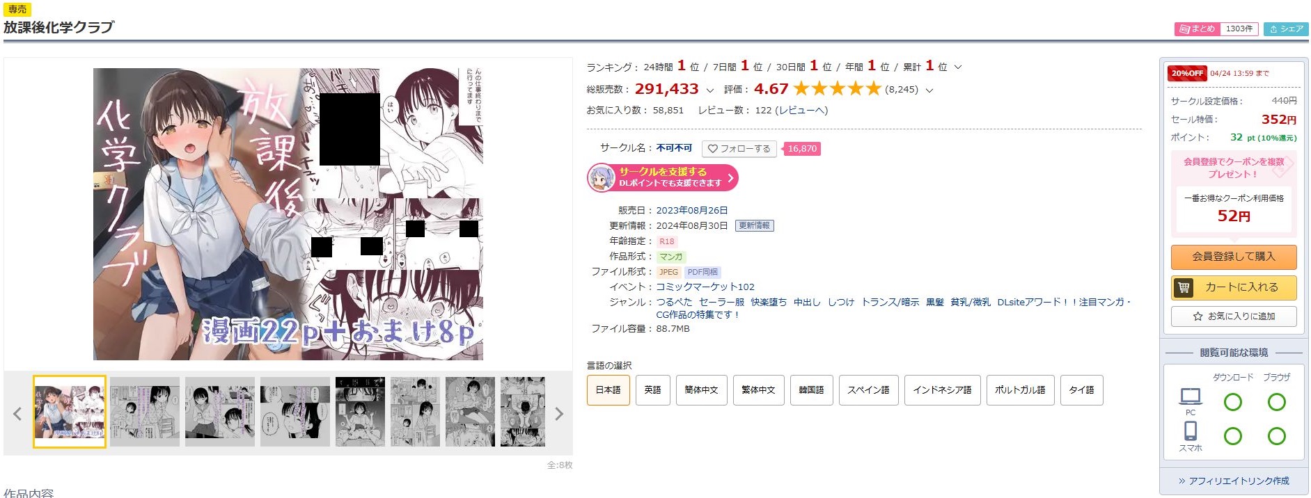Open the コミックマーケット102 event link

(705, 287)
